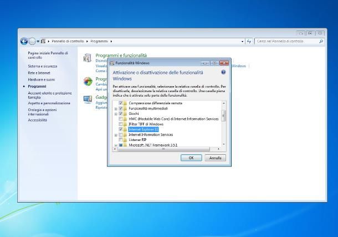Screen dimensions: 338x237
Task: Click Programmi e funzionalità heading link
Action: tap(121, 56)
